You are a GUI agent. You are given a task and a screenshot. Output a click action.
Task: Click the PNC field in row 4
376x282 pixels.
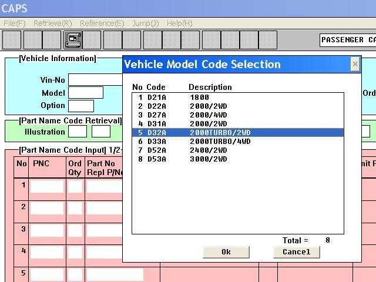[x=47, y=253]
